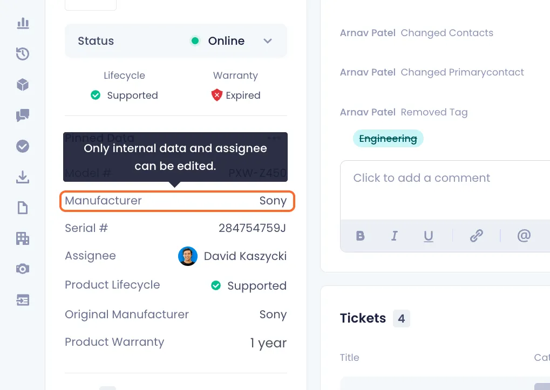The height and width of the screenshot is (390, 550).
Task: Click the Product Lifecycle Supported check icon
Action: point(216,285)
